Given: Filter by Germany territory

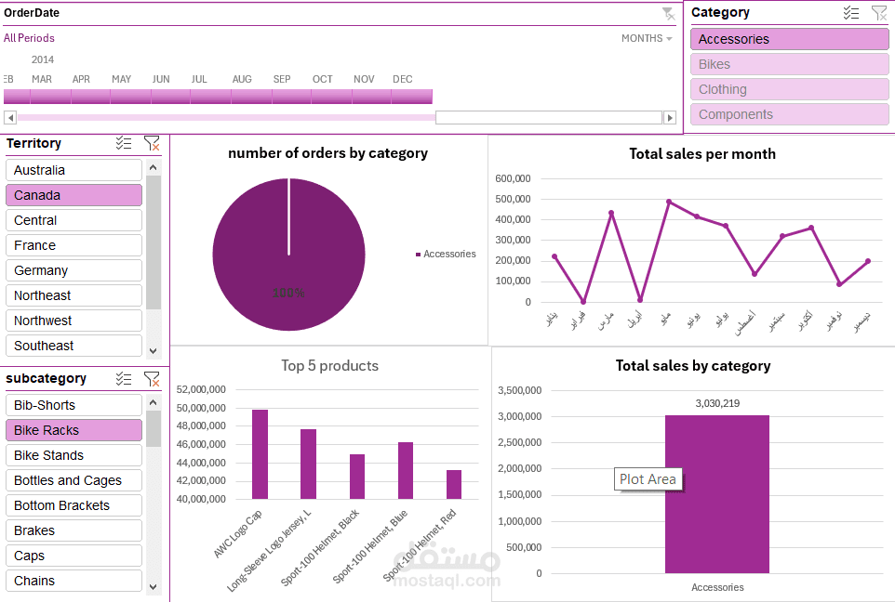Looking at the screenshot, I should [x=73, y=270].
